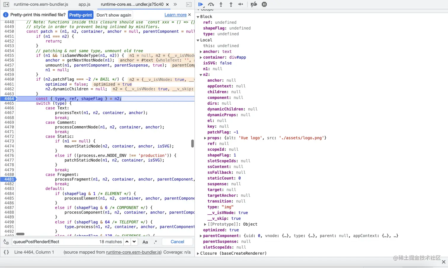Screen dimensions: 448x268
Task: Switch to runtime-core.esm-bundler.js tab
Action: pos(41,4)
